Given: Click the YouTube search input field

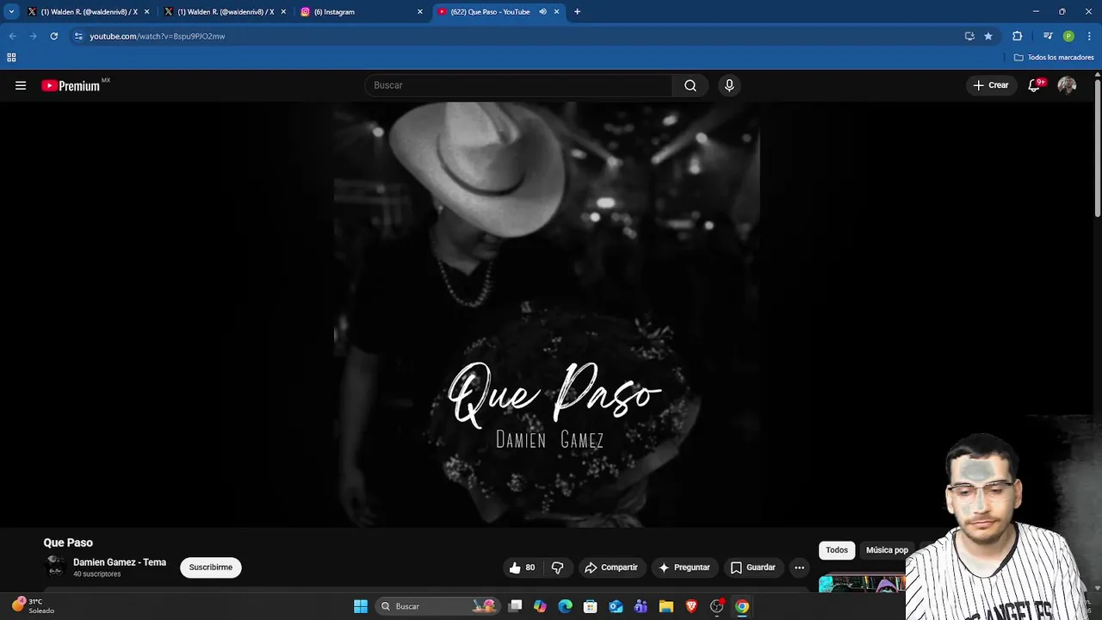Looking at the screenshot, I should click(519, 85).
